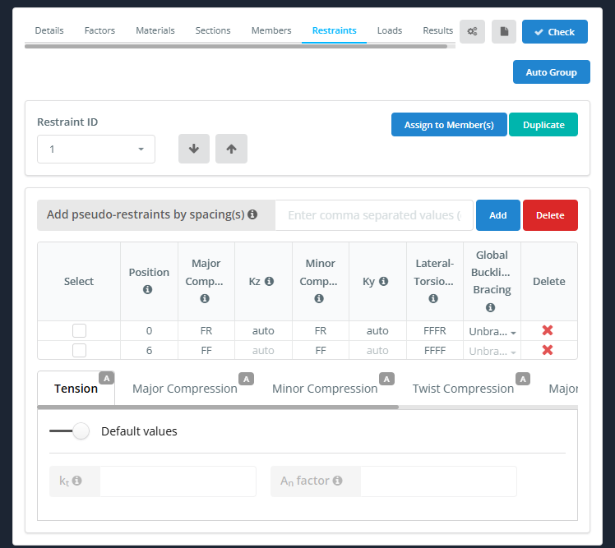The height and width of the screenshot is (548, 615).
Task: Click the Ky auto cell in row 0
Action: pyautogui.click(x=377, y=331)
